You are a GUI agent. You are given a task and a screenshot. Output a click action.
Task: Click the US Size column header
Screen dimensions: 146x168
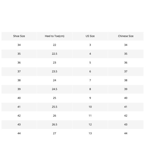[x=90, y=36]
